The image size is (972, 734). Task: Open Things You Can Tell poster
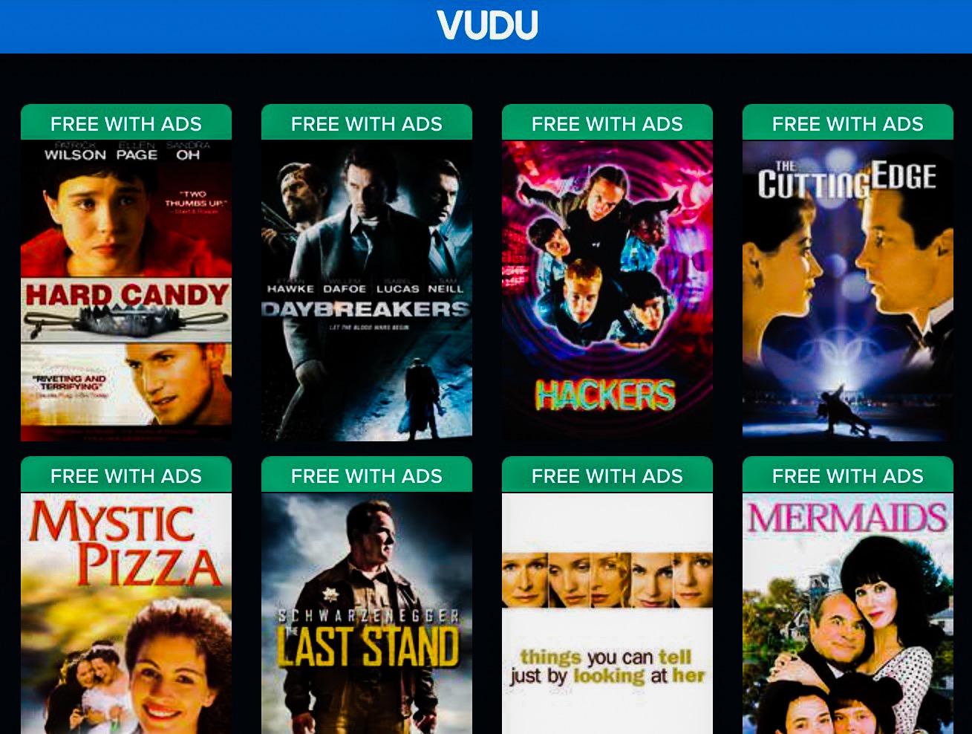tap(607, 613)
